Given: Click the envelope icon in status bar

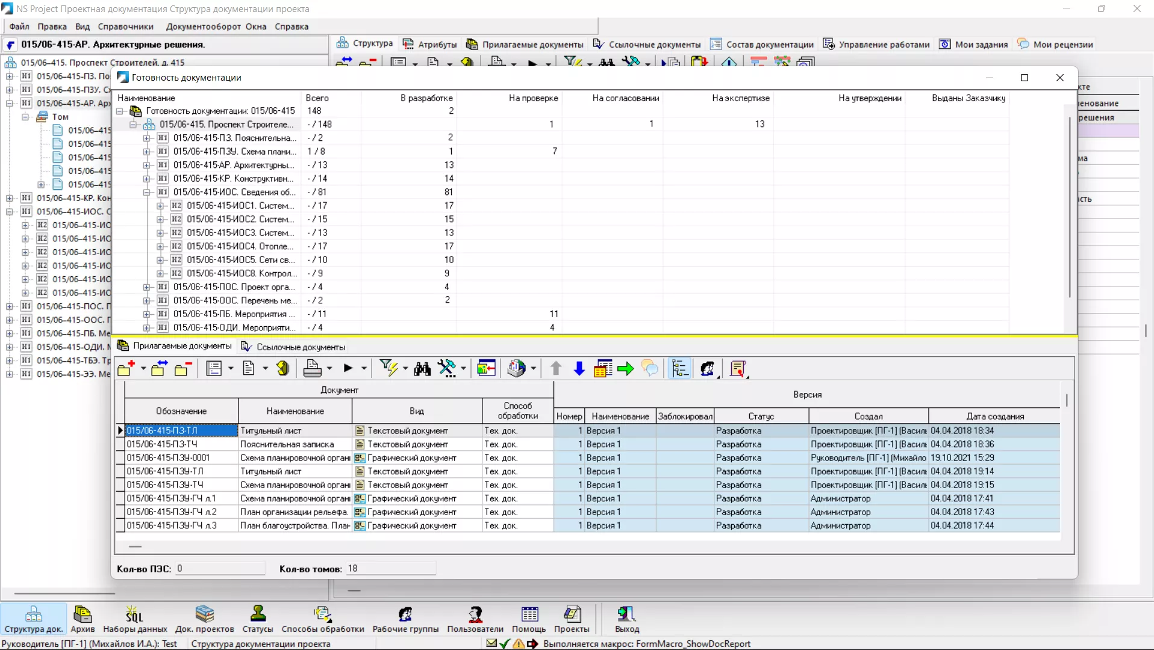Looking at the screenshot, I should pos(491,643).
